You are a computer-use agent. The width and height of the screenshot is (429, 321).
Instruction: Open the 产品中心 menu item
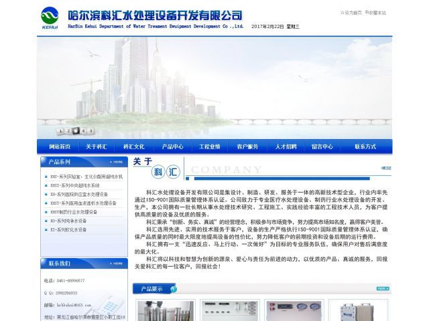172,146
